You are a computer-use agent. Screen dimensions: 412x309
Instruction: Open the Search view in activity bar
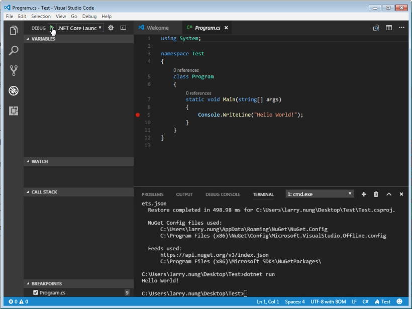point(14,50)
